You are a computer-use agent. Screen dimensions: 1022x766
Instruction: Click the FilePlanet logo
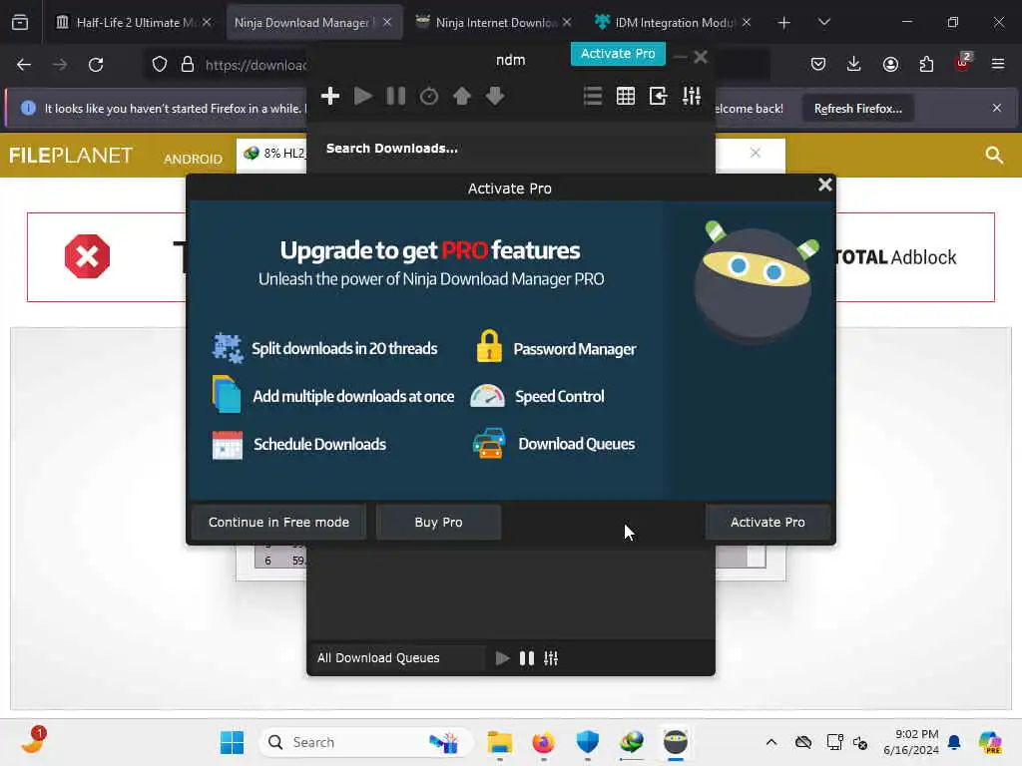coord(71,155)
